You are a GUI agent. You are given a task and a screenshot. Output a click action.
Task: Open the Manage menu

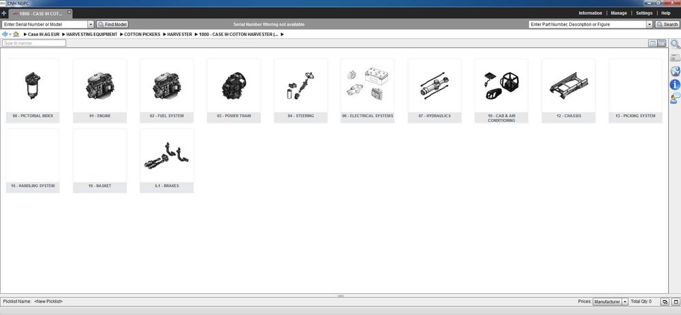[618, 13]
